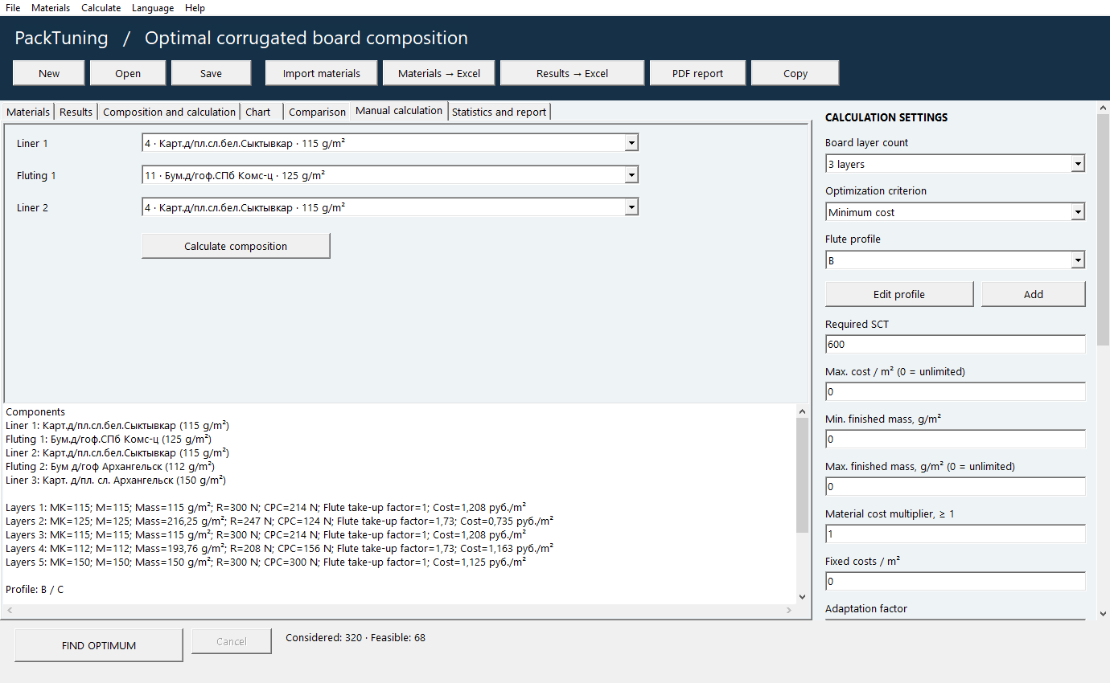
Task: Open the Liner 1 material dropdown
Action: coord(390,143)
